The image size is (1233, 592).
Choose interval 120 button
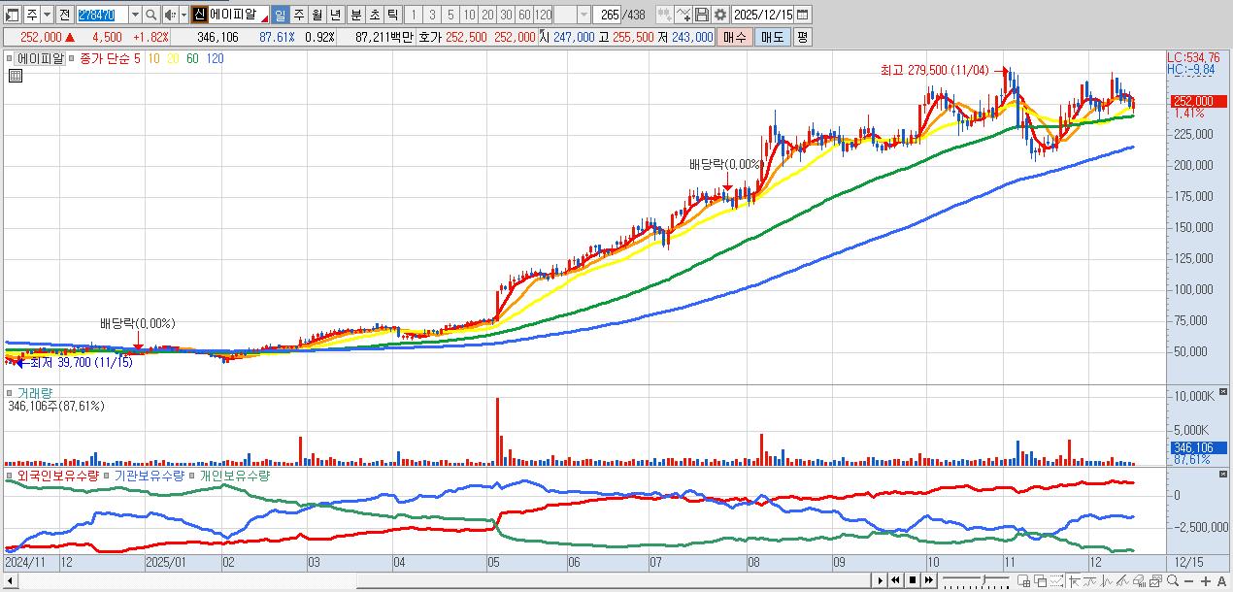[x=543, y=15]
